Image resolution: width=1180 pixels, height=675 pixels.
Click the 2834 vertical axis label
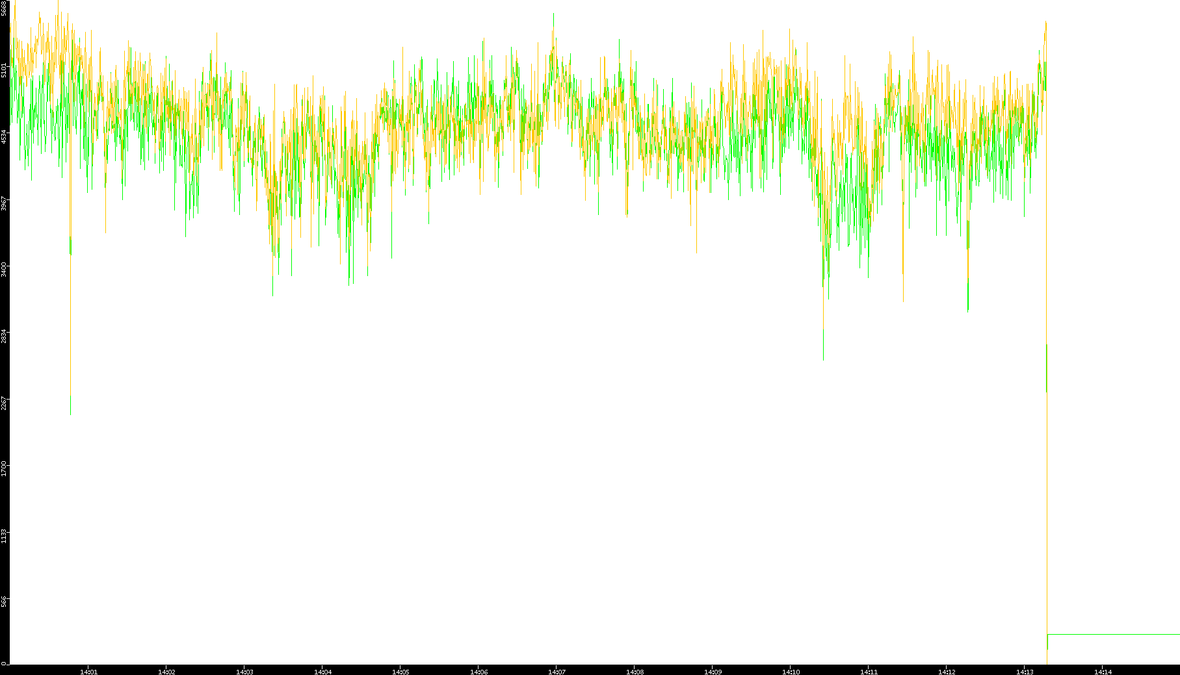coord(5,336)
